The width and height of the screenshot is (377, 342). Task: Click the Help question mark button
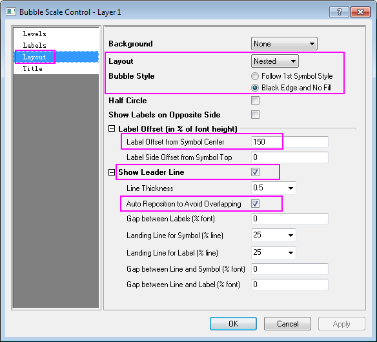point(339,12)
